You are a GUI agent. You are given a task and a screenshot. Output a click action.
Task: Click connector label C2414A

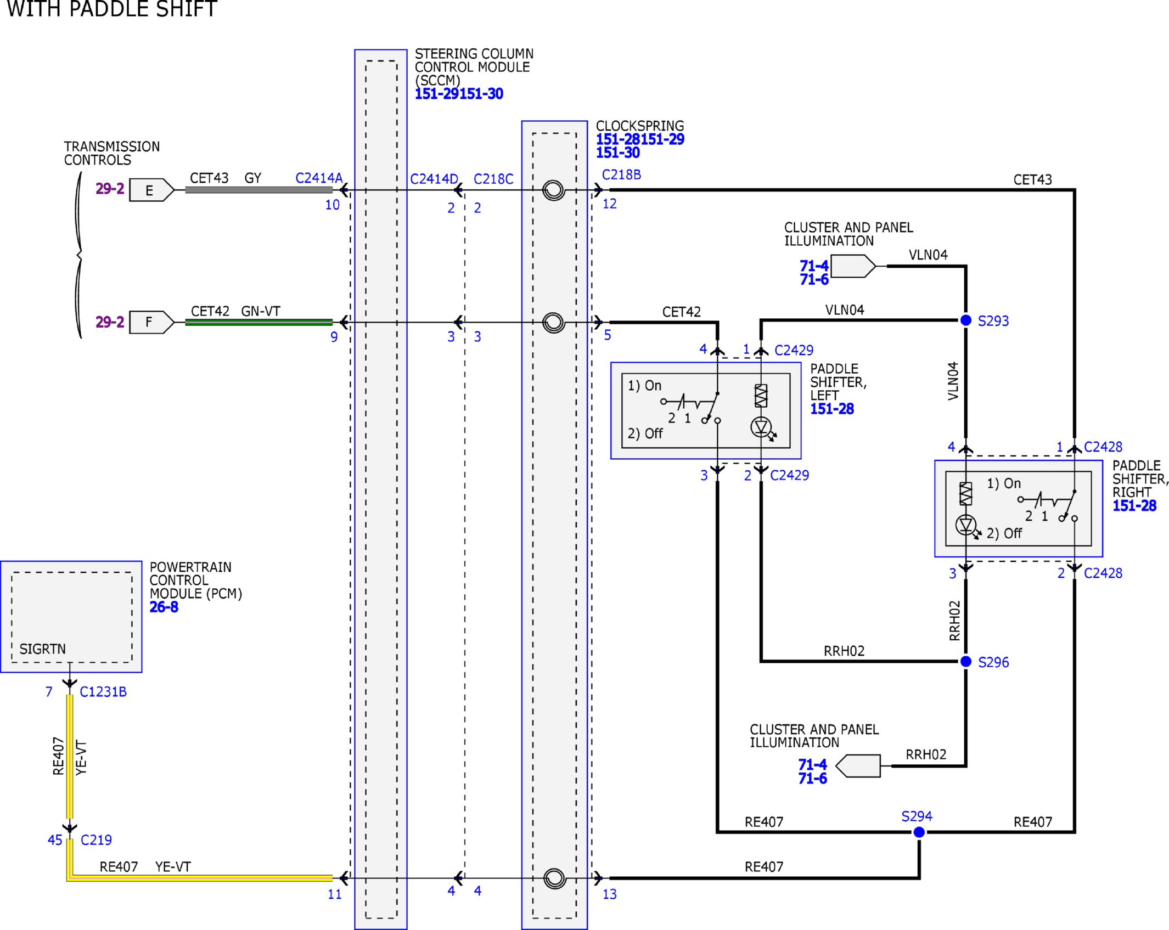coord(319,178)
